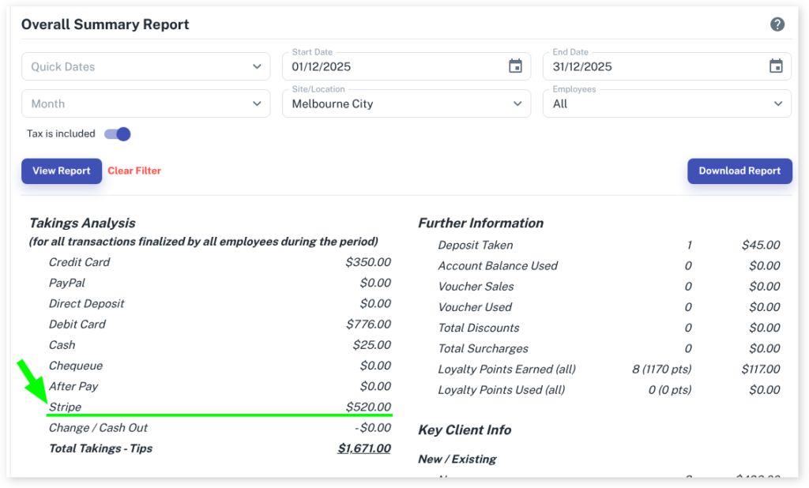Click into the End Date field 31/12/2025

tap(652, 67)
